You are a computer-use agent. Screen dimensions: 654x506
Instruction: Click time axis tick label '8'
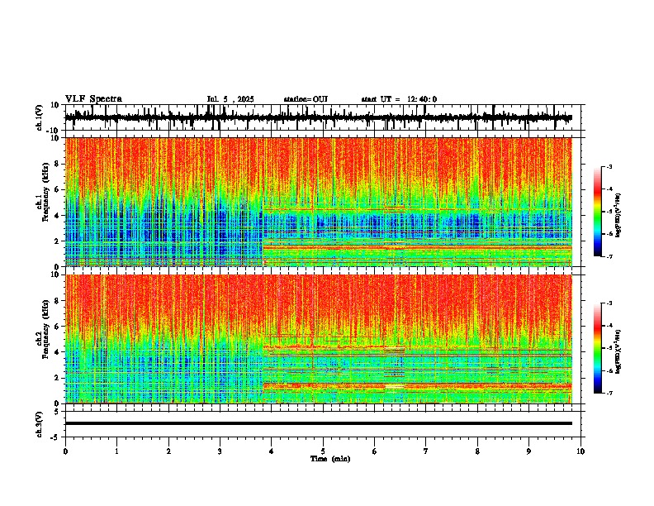477,451
